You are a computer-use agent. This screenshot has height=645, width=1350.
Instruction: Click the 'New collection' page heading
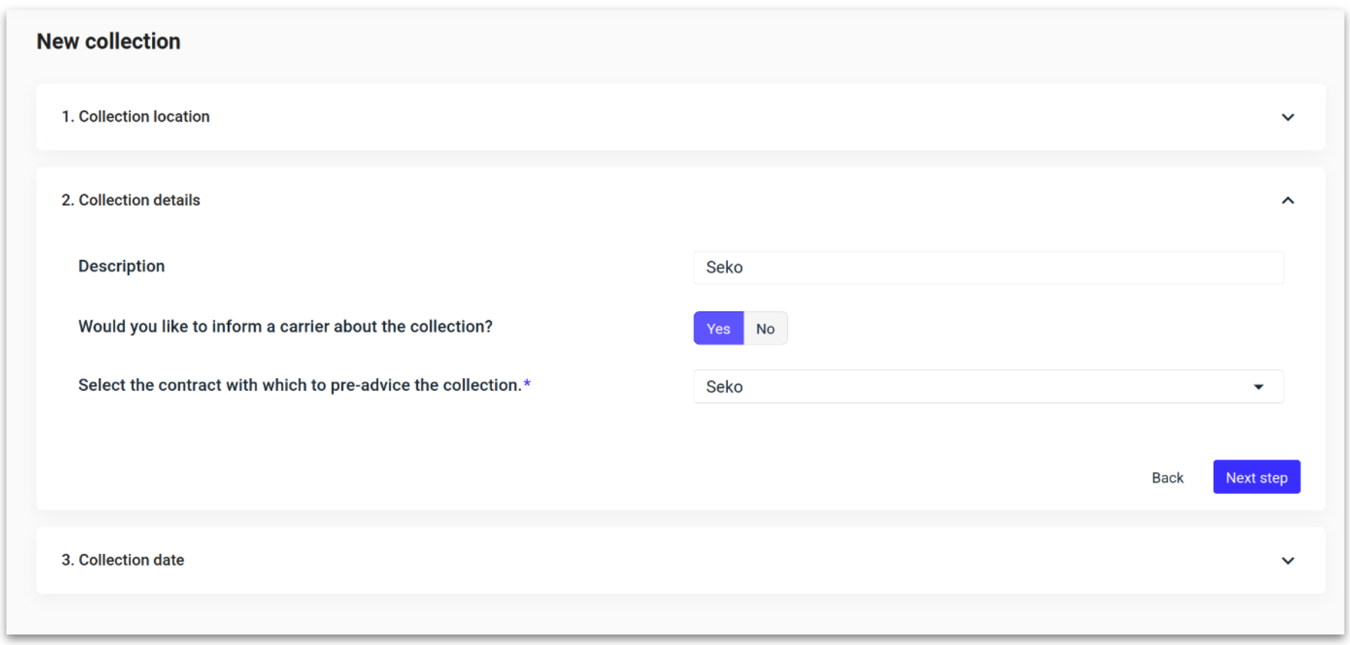click(x=108, y=41)
